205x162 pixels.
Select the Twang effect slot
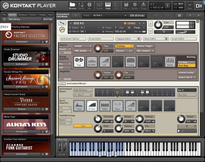[x=131, y=61]
